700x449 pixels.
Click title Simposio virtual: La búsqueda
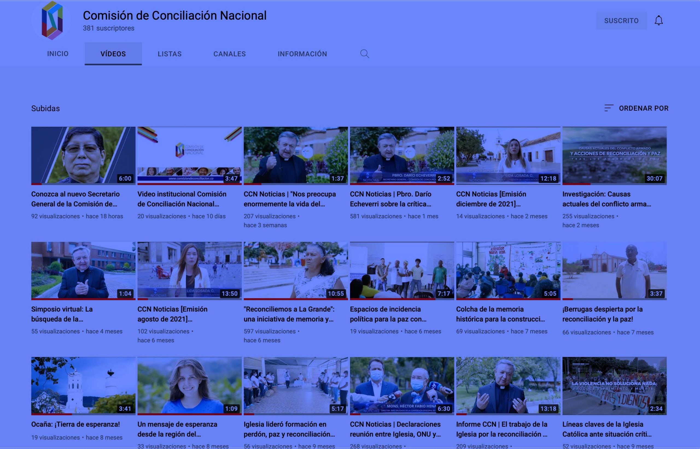62,314
